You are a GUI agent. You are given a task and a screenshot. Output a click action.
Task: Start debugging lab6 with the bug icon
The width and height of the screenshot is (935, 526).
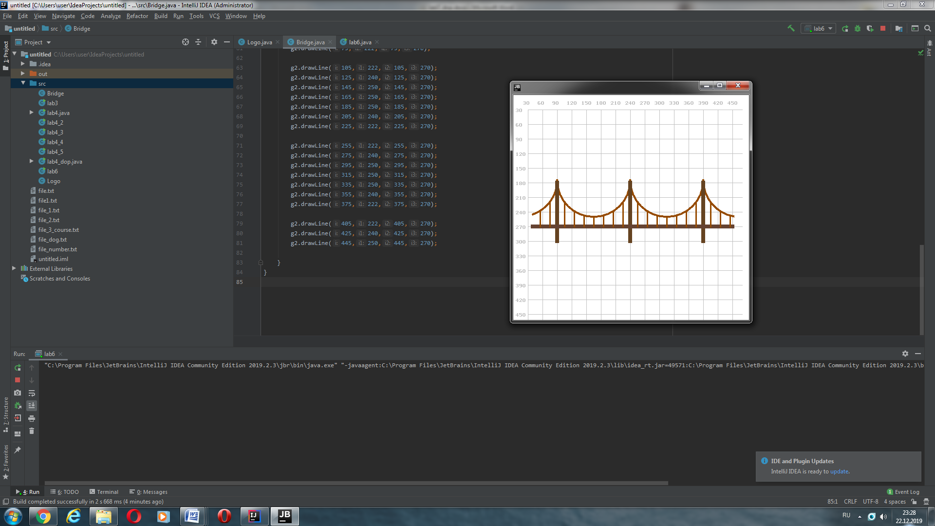click(858, 29)
